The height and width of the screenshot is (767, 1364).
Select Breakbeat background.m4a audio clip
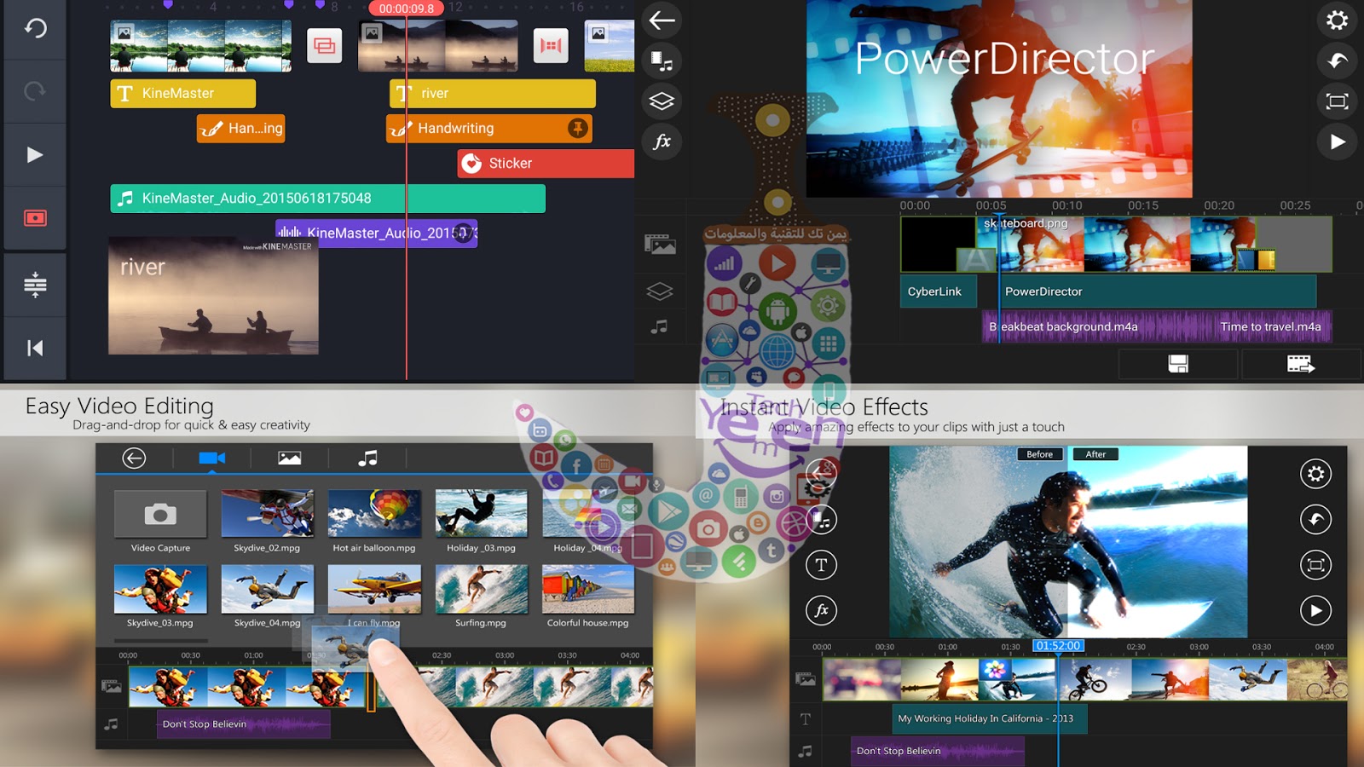pos(1098,326)
